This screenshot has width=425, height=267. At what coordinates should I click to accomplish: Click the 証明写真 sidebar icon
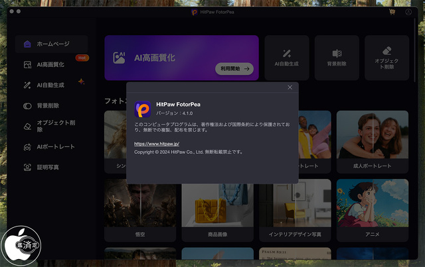pyautogui.click(x=27, y=168)
